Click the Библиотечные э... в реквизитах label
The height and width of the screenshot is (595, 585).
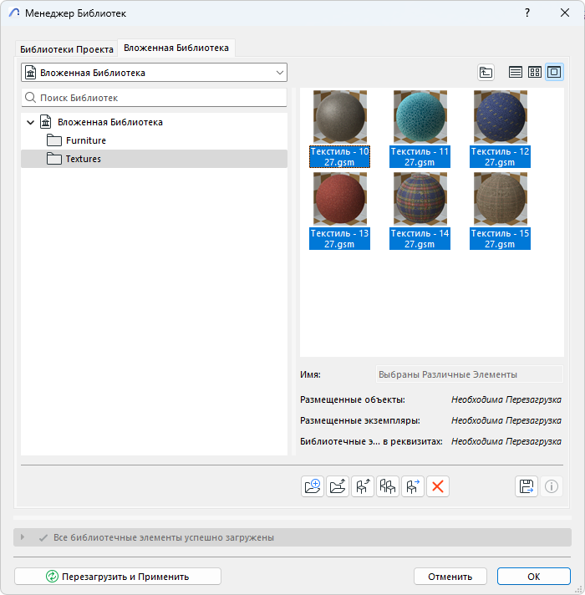pyautogui.click(x=371, y=441)
